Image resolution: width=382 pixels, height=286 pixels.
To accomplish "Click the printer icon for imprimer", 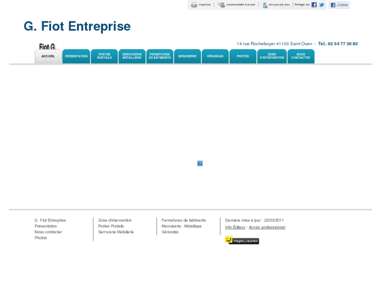I will click(194, 5).
